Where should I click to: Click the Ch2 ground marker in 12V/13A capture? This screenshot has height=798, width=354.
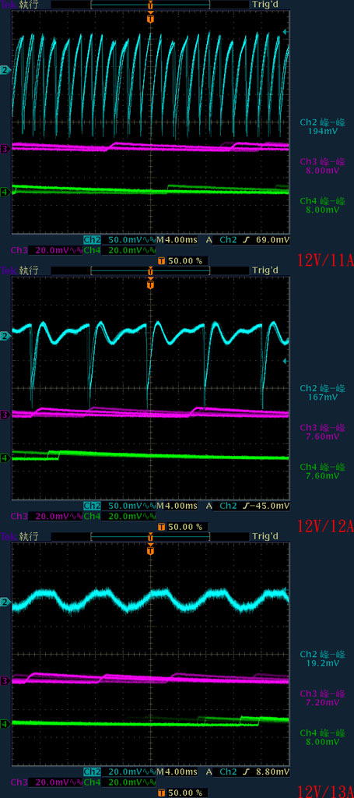[5, 602]
